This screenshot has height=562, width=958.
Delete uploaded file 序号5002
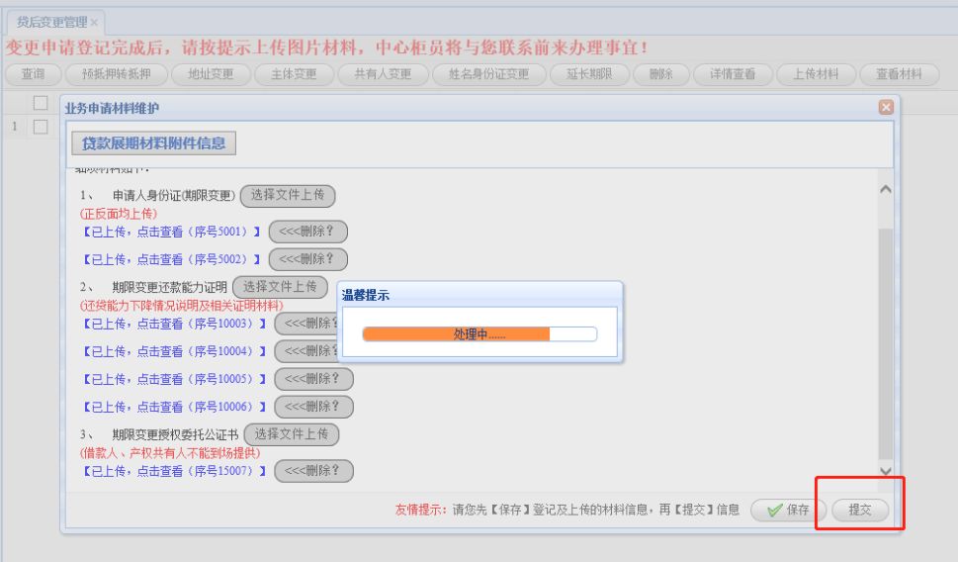click(307, 259)
